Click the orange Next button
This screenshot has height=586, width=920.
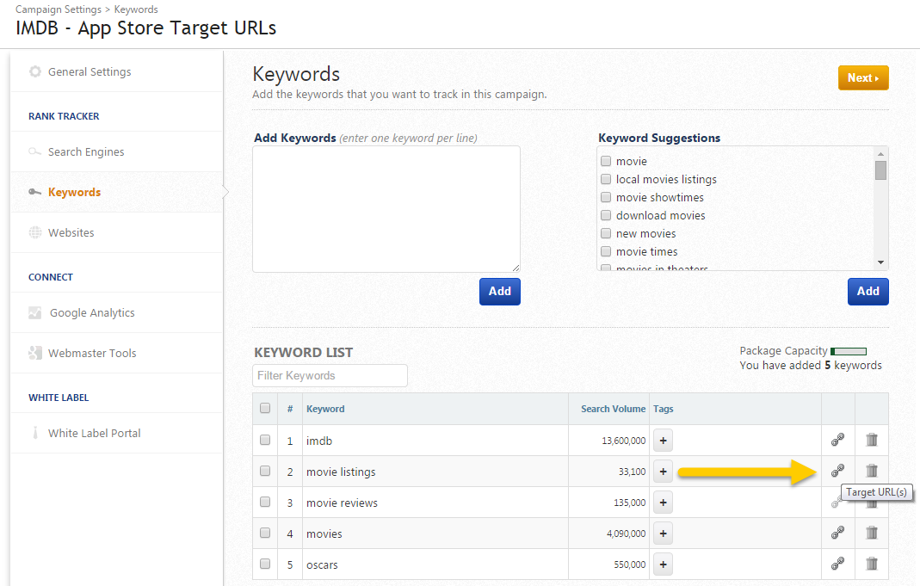pyautogui.click(x=863, y=78)
